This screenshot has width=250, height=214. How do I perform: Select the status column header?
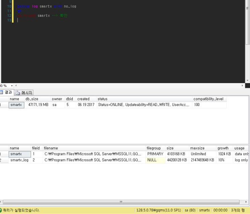click(144, 99)
